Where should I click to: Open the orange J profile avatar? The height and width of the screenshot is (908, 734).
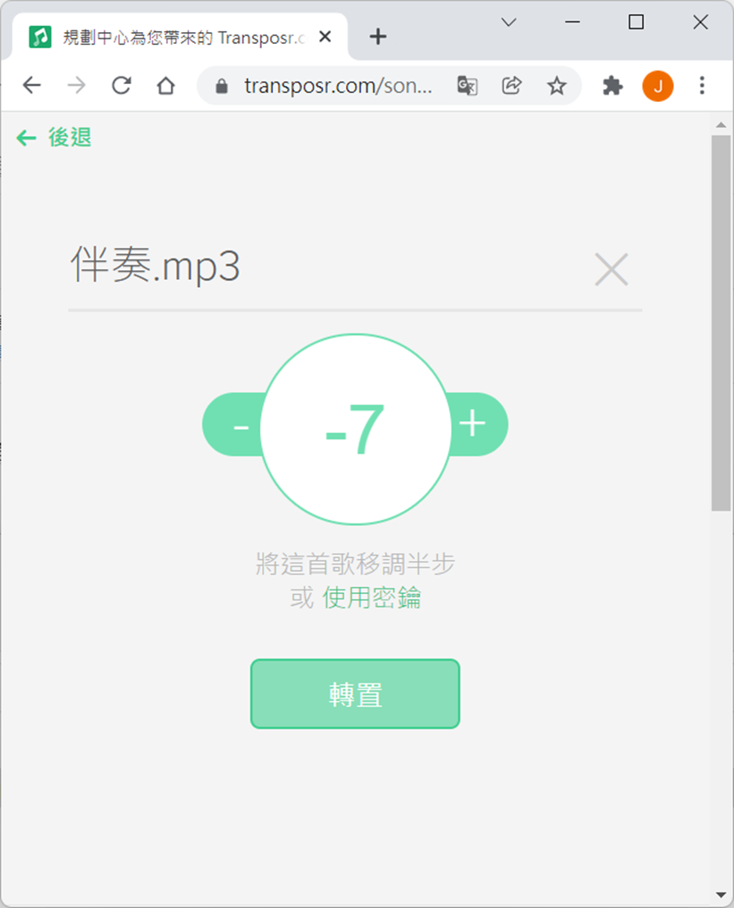coord(658,86)
